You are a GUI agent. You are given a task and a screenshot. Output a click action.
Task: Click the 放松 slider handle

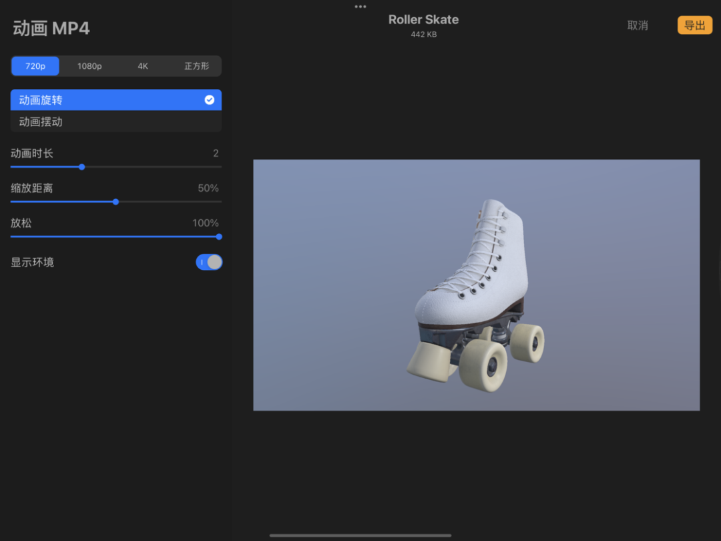pyautogui.click(x=219, y=236)
